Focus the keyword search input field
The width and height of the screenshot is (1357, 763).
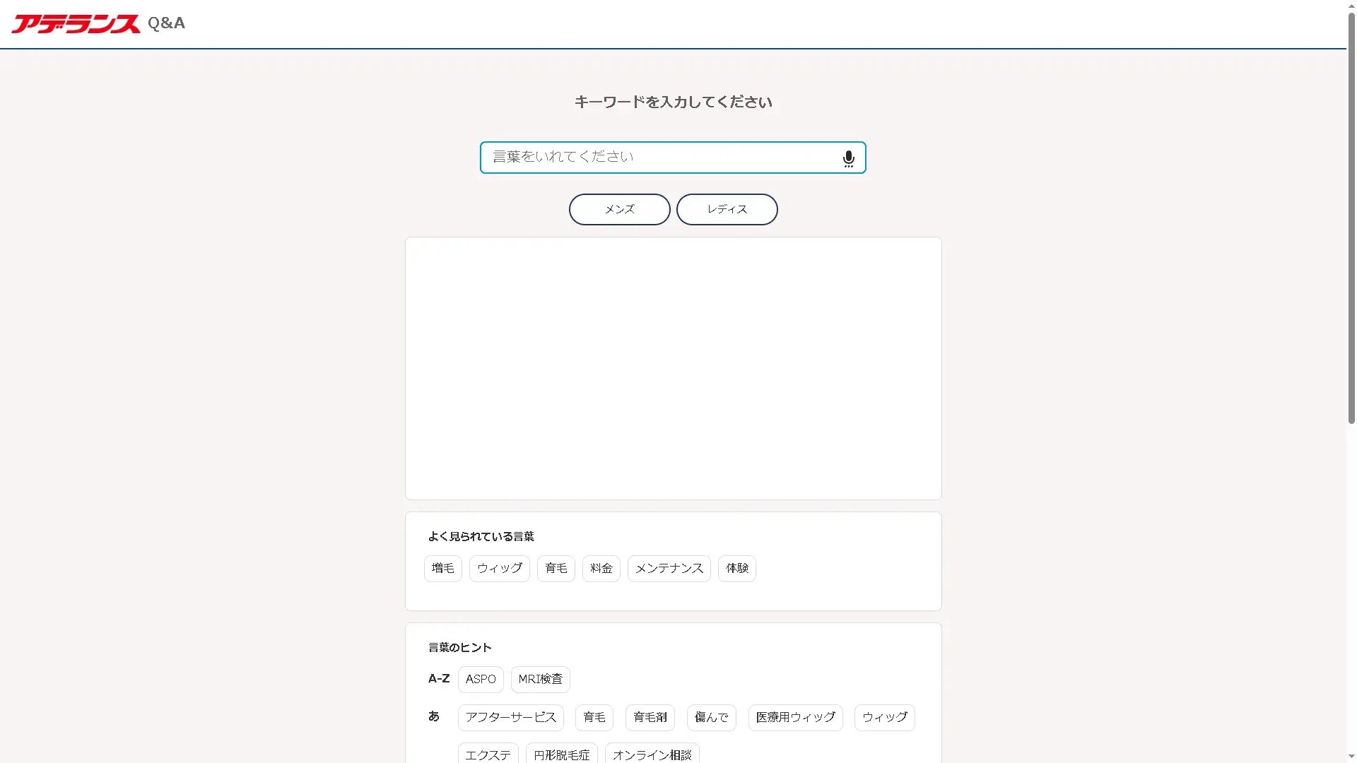point(672,158)
